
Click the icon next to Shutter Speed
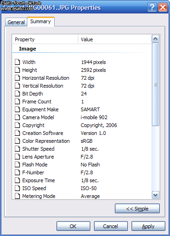pos(18,149)
